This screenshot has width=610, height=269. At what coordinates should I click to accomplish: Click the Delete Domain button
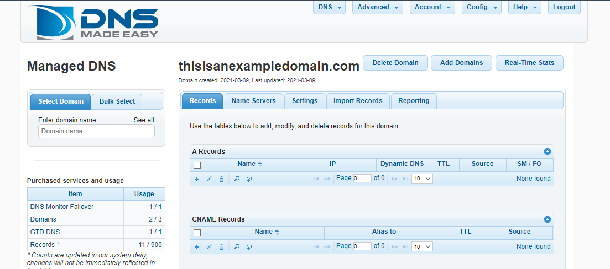tap(395, 63)
